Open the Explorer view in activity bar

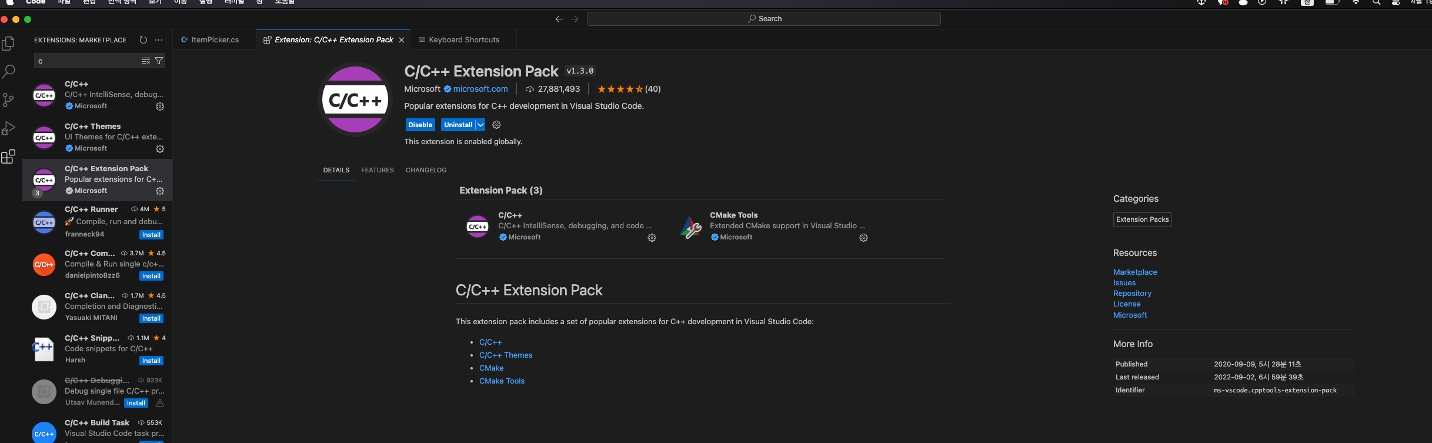tap(9, 44)
